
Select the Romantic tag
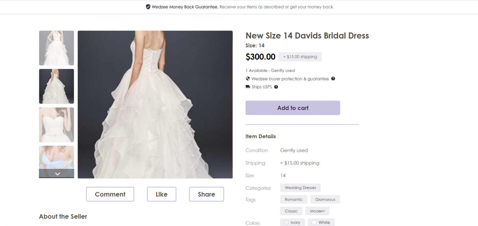293,199
